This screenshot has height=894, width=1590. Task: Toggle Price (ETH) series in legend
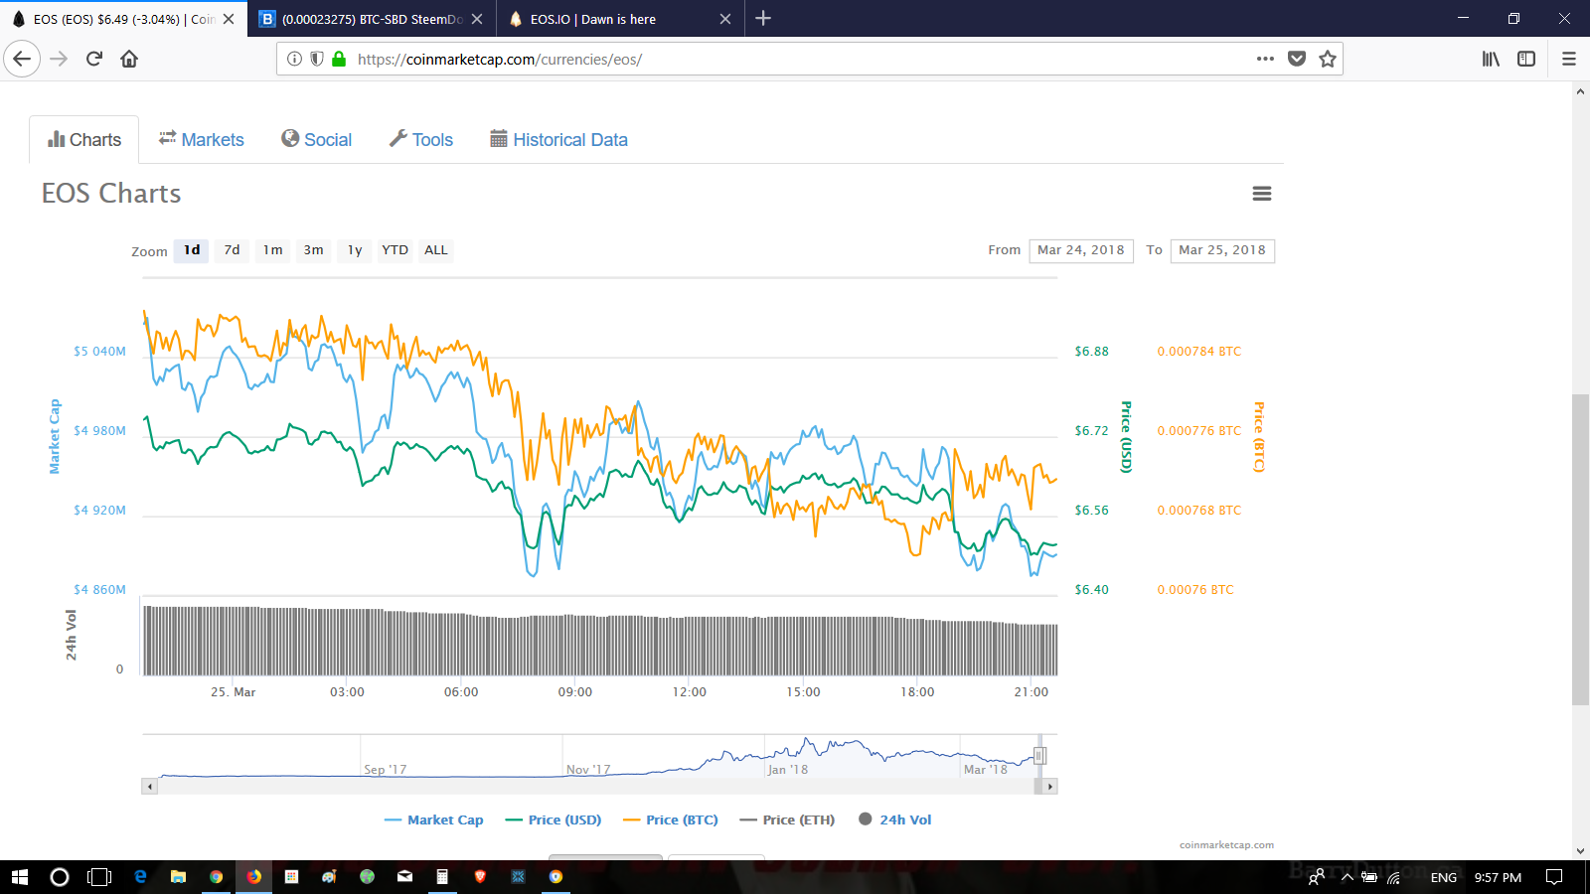pyautogui.click(x=787, y=819)
